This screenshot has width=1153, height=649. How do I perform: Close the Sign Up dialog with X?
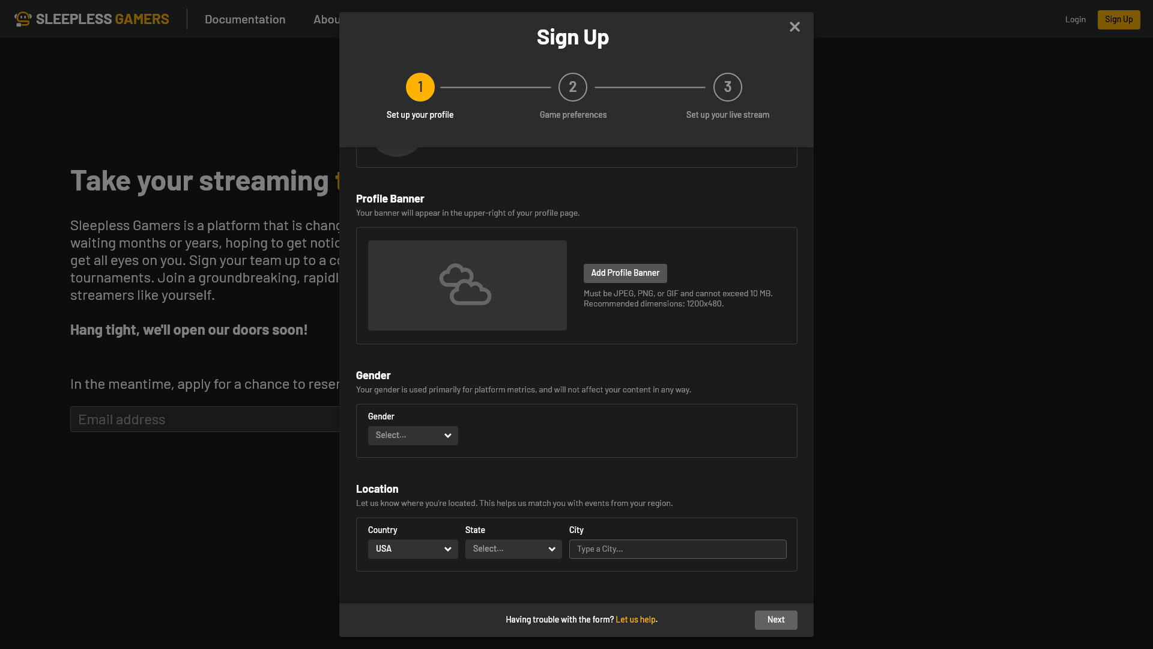[x=794, y=27]
